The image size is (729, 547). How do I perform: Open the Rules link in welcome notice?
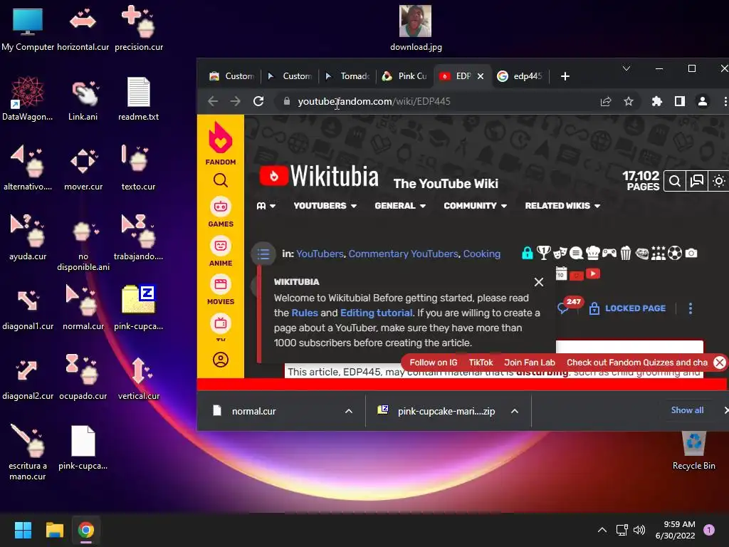(x=305, y=313)
